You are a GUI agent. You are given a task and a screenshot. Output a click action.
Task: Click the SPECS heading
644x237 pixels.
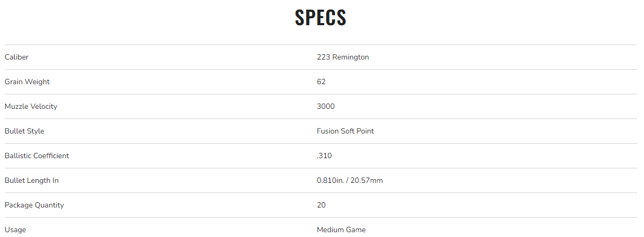pos(321,18)
